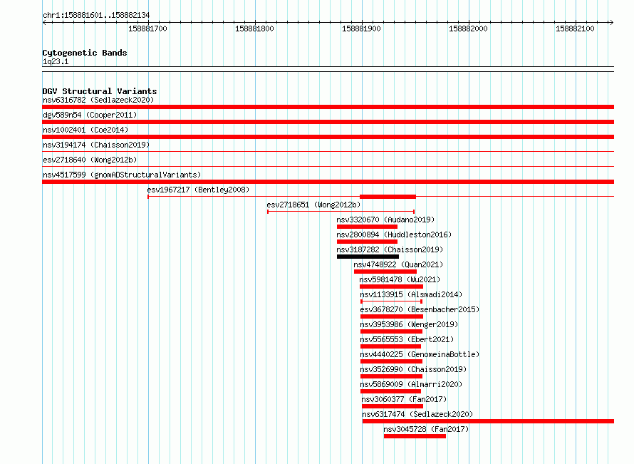Select nsv3187282 (Chaisson2019) label

(x=390, y=249)
